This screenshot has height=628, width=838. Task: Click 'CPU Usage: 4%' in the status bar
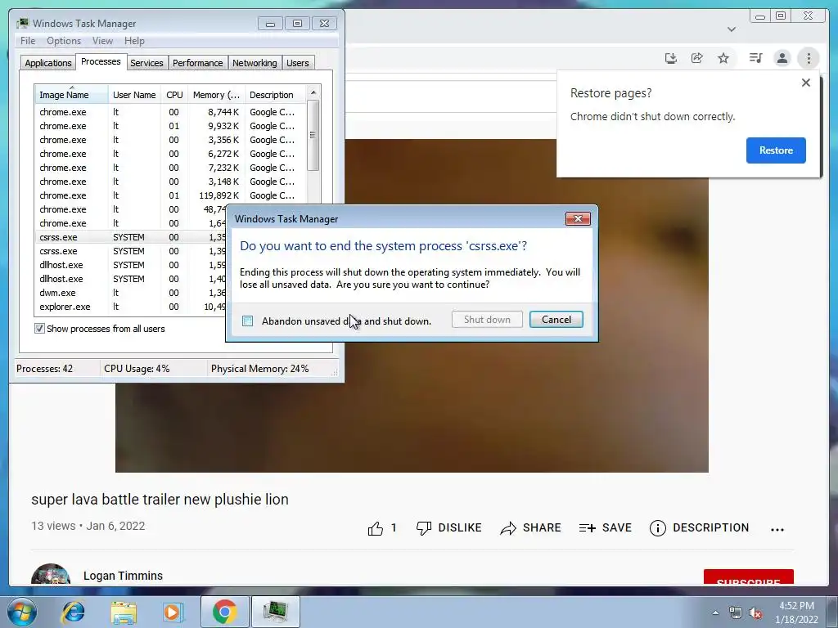tap(137, 369)
